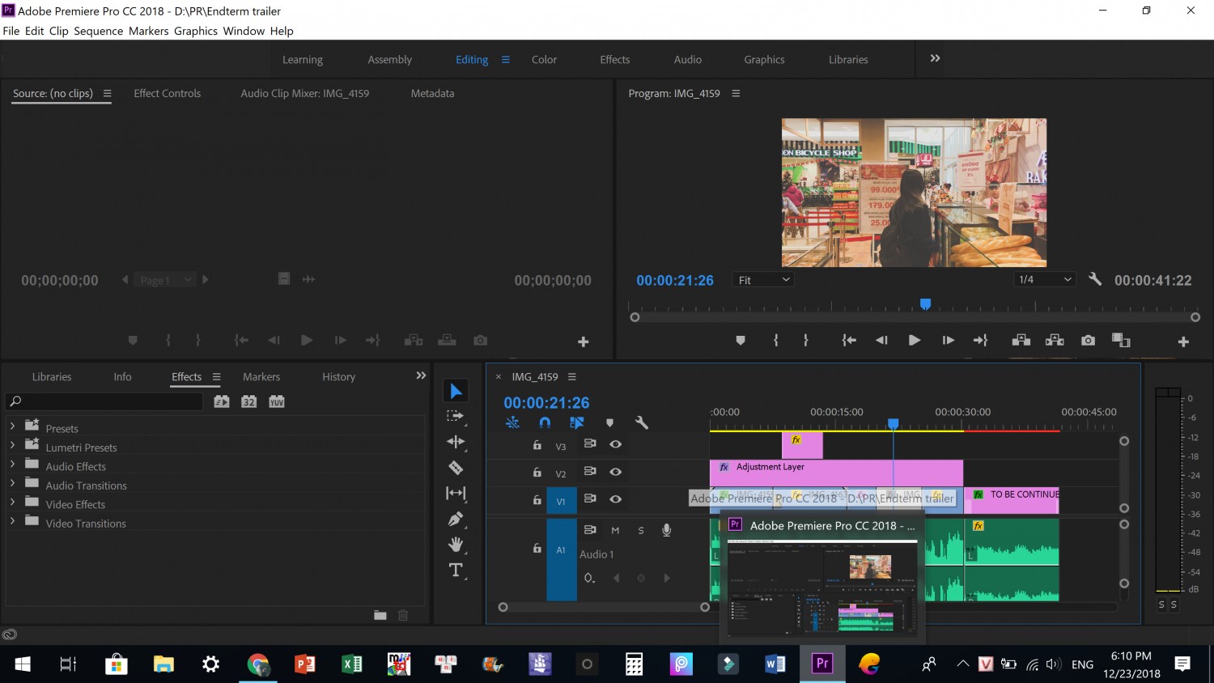The image size is (1214, 683).
Task: Expand the Lumetri Presets folder
Action: point(12,444)
